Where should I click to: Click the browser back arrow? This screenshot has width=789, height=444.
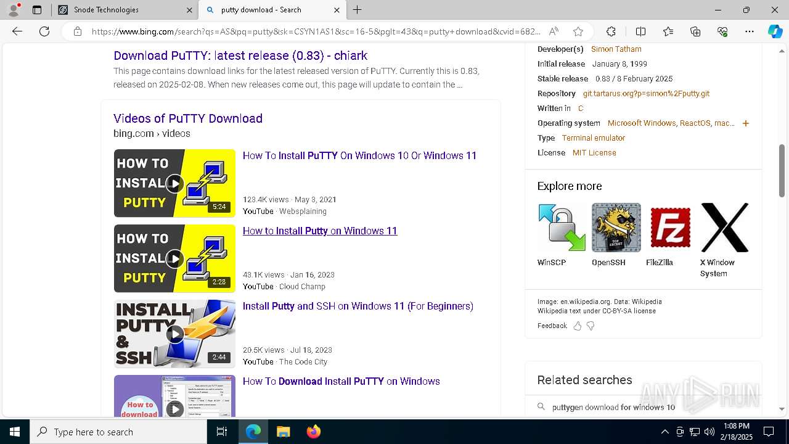point(17,31)
